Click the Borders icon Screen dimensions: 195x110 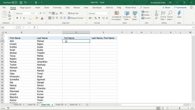[x=30, y=18]
